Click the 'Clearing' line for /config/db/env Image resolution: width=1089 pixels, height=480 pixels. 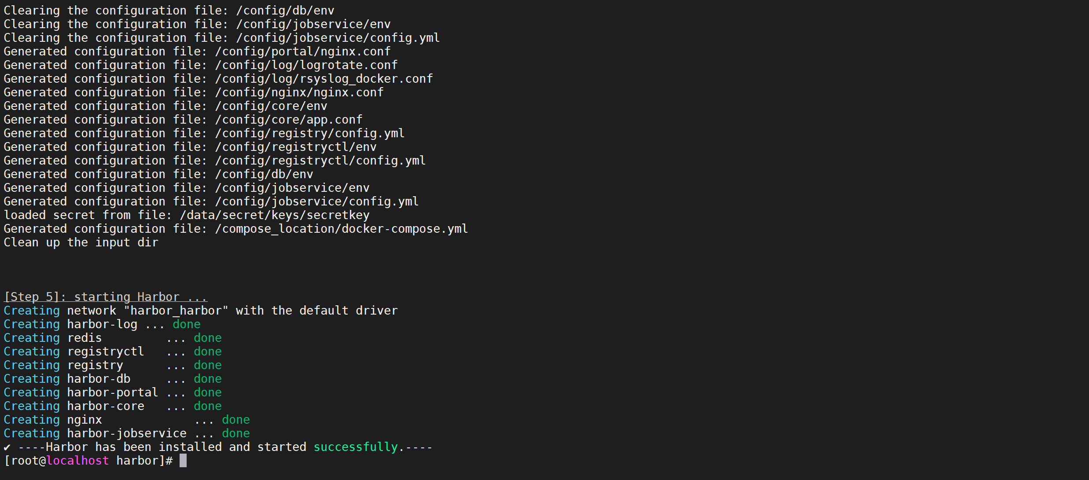(169, 11)
